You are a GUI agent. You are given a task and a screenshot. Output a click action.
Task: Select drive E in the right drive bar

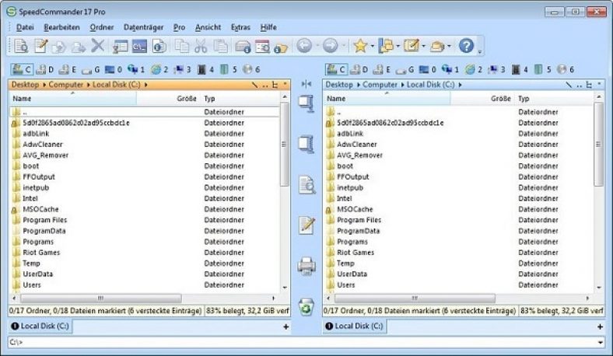tap(382, 69)
